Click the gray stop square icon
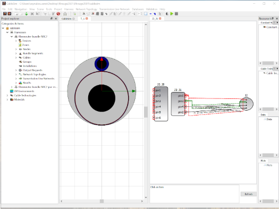 pyautogui.click(x=176, y=14)
